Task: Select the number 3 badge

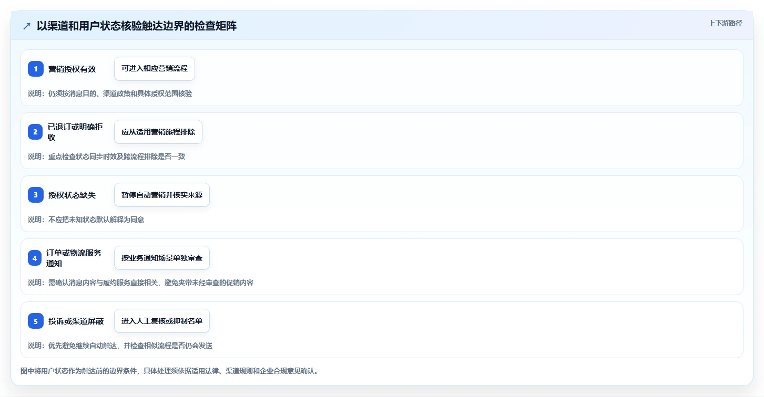Action: pyautogui.click(x=36, y=195)
